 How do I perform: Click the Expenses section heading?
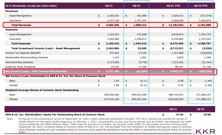tap(12, 30)
